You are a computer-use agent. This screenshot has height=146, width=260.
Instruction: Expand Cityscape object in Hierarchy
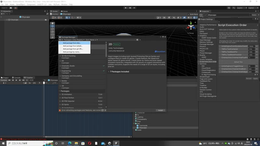coord(7,20)
